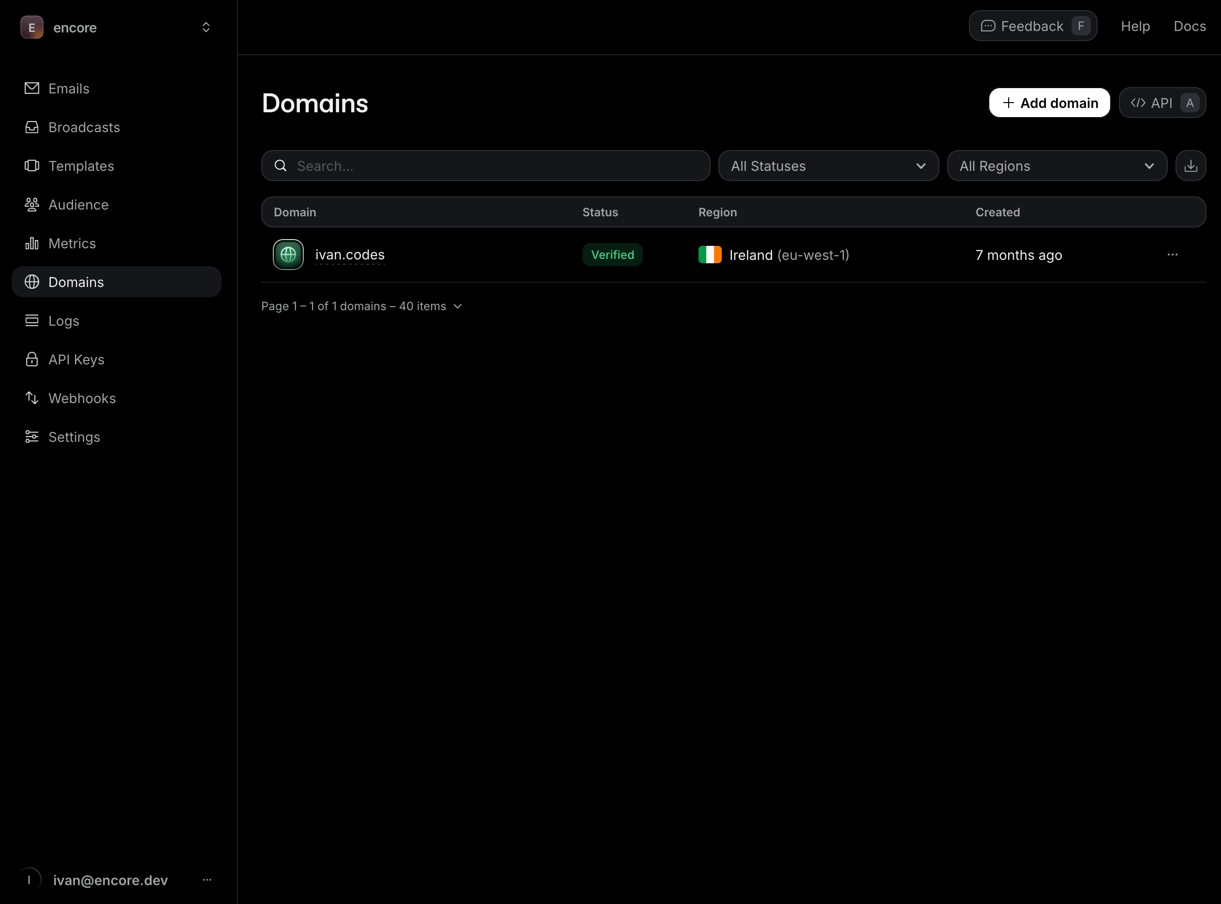
Task: Click the Add domain button
Action: pos(1049,102)
